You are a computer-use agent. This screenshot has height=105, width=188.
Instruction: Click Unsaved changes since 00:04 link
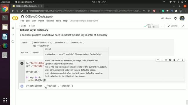coord(84,21)
